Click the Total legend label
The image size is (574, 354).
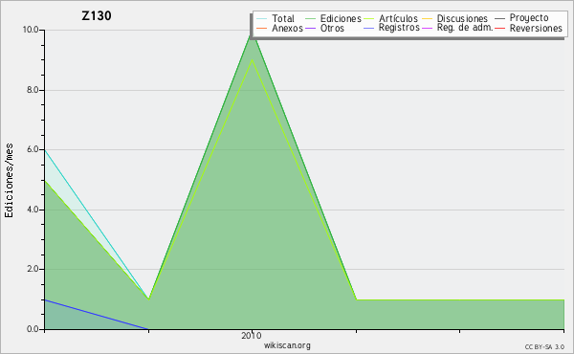point(283,18)
